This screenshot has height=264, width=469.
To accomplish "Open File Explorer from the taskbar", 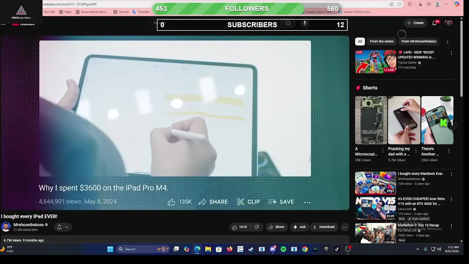I will tap(208, 249).
